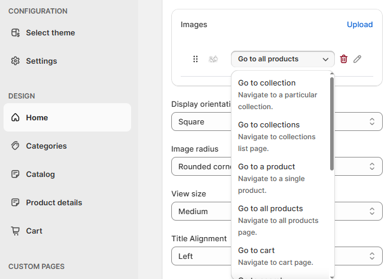Image resolution: width=391 pixels, height=279 pixels.
Task: Open Settings in the sidebar
Action: 67,61
